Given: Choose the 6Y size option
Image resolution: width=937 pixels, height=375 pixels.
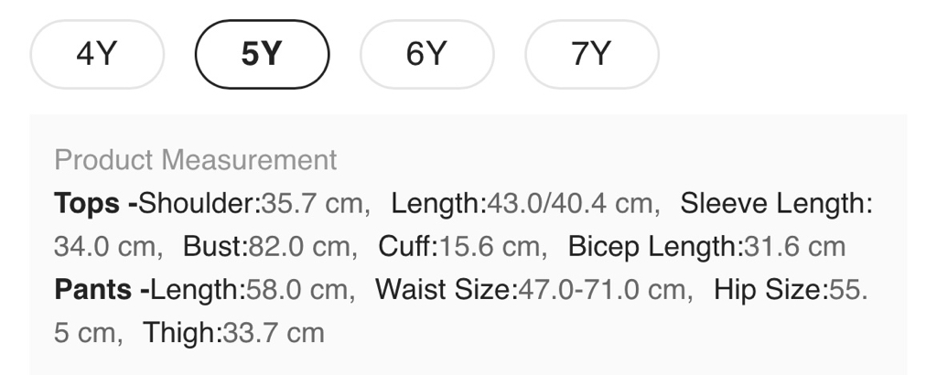Looking at the screenshot, I should [426, 55].
